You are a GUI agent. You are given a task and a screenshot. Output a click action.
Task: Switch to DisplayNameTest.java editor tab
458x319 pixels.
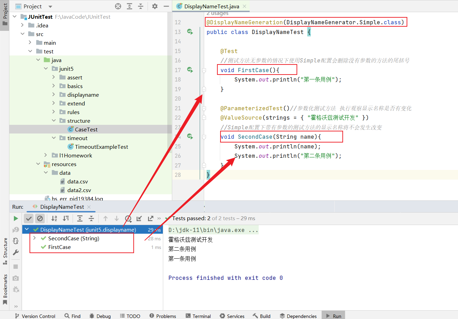[x=211, y=6]
